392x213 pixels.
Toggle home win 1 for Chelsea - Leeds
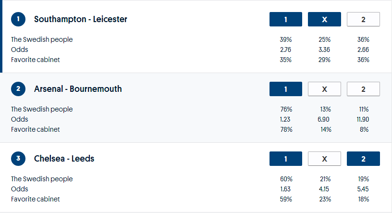[286, 159]
